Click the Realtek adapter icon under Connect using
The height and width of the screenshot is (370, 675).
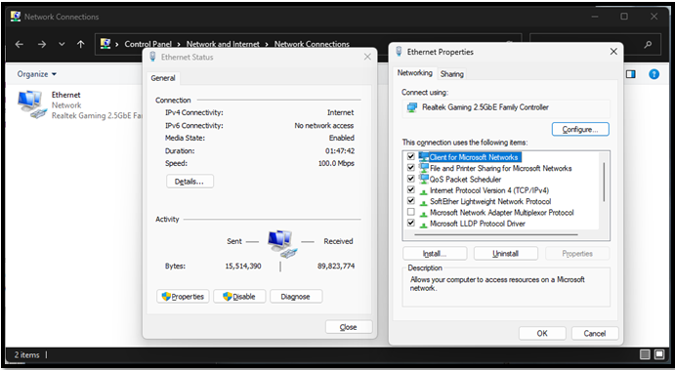point(412,107)
